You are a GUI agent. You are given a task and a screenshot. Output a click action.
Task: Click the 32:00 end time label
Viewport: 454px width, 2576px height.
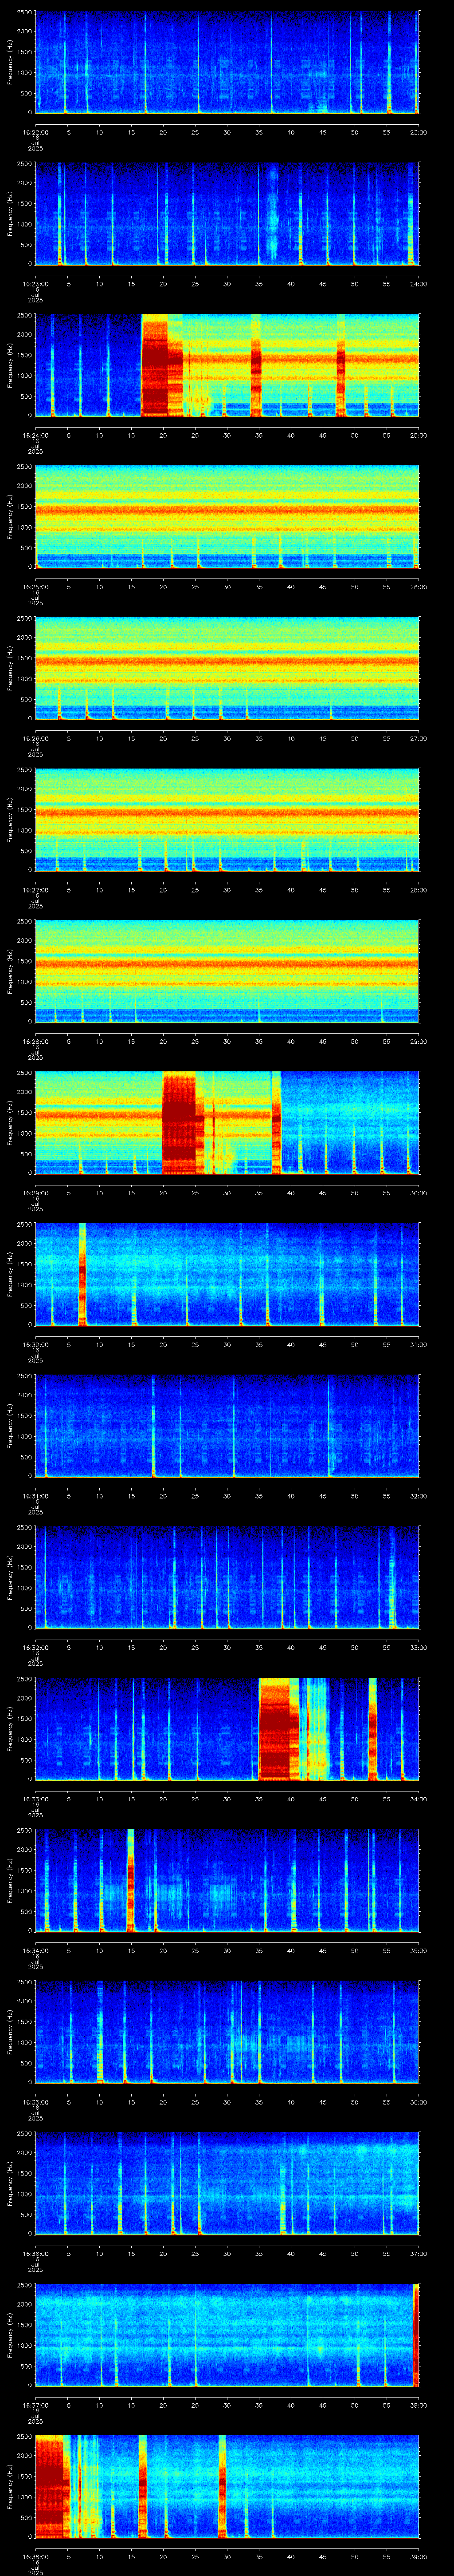pyautogui.click(x=419, y=1496)
